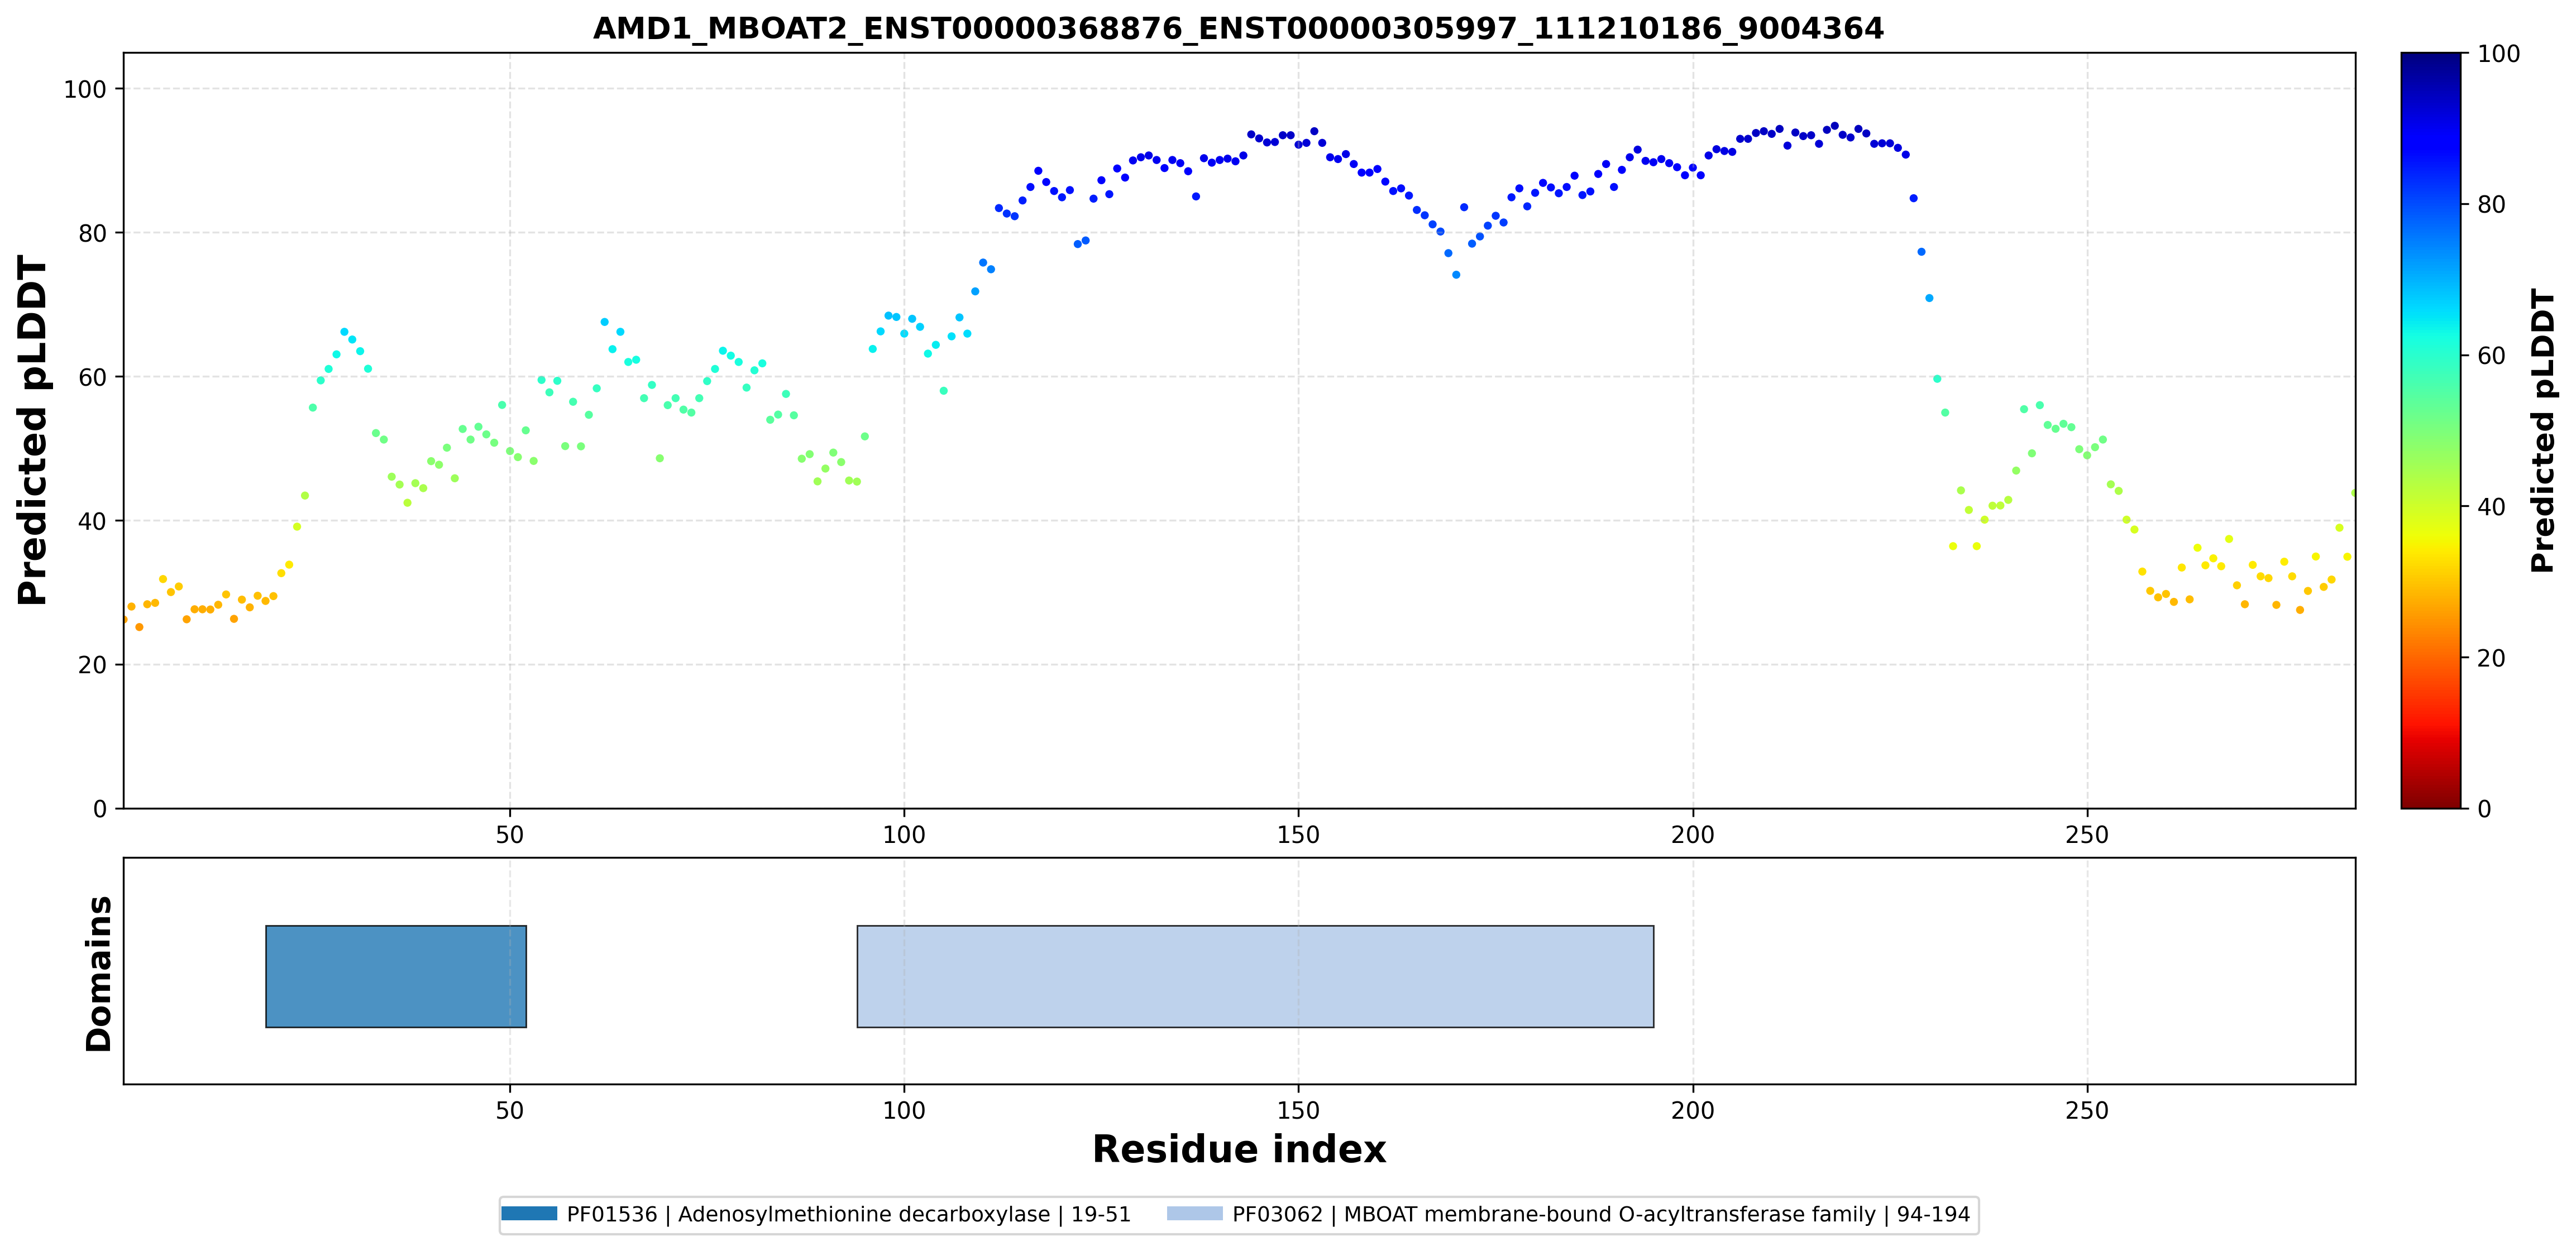
Task: Click x-axis tick 50 under domains panel
Action: point(510,1110)
